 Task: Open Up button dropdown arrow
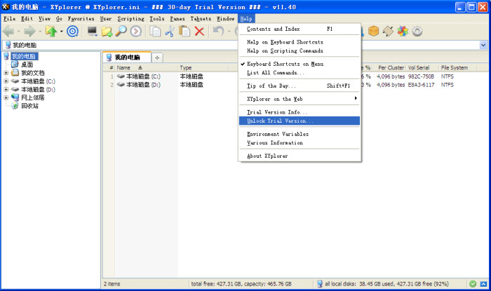click(x=62, y=32)
